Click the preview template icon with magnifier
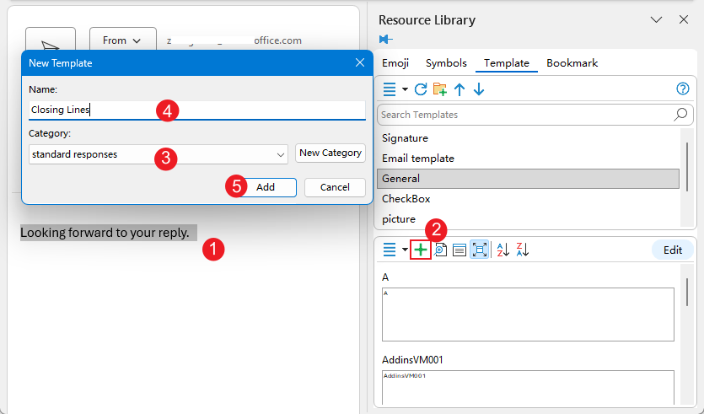 pos(440,250)
